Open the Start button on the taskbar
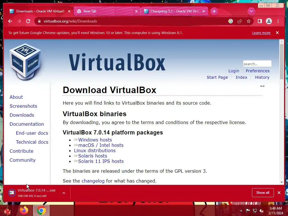This screenshot has width=288, height=216. [x=7, y=211]
